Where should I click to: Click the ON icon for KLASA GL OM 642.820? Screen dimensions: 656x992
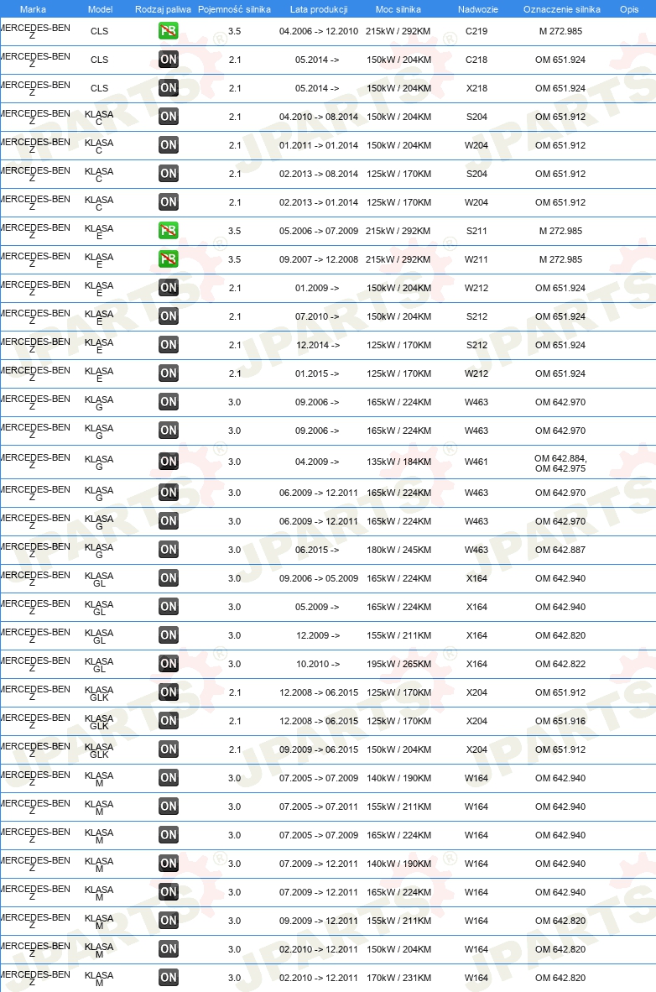click(169, 635)
